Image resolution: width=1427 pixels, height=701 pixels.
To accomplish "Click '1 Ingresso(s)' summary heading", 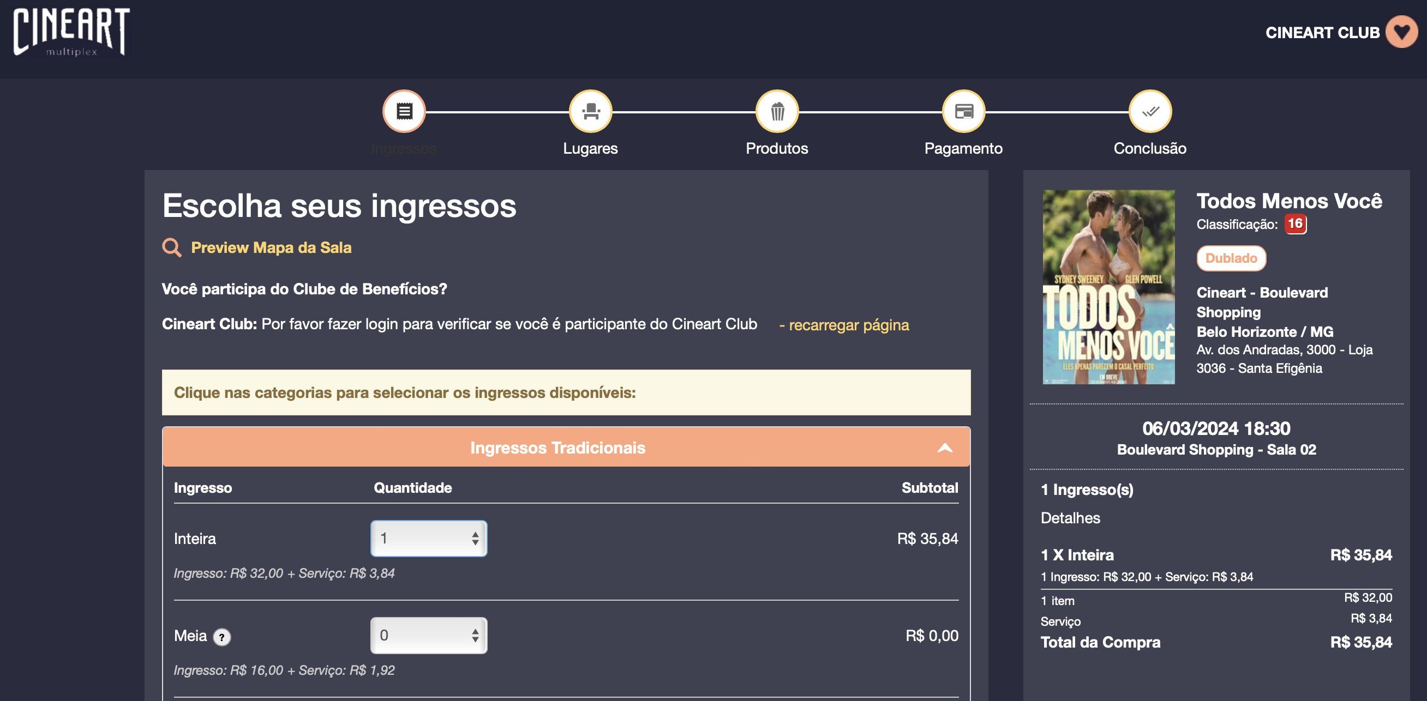I will (x=1087, y=490).
